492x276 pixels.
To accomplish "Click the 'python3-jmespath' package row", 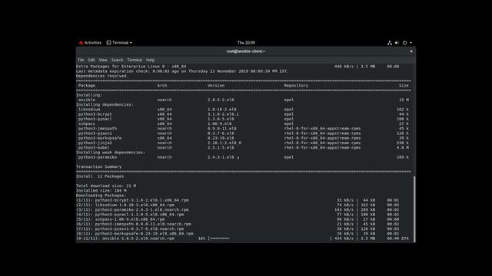I will pyautogui.click(x=243, y=128).
